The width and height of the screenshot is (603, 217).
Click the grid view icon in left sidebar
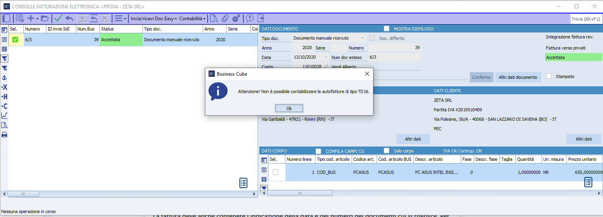[x=4, y=49]
